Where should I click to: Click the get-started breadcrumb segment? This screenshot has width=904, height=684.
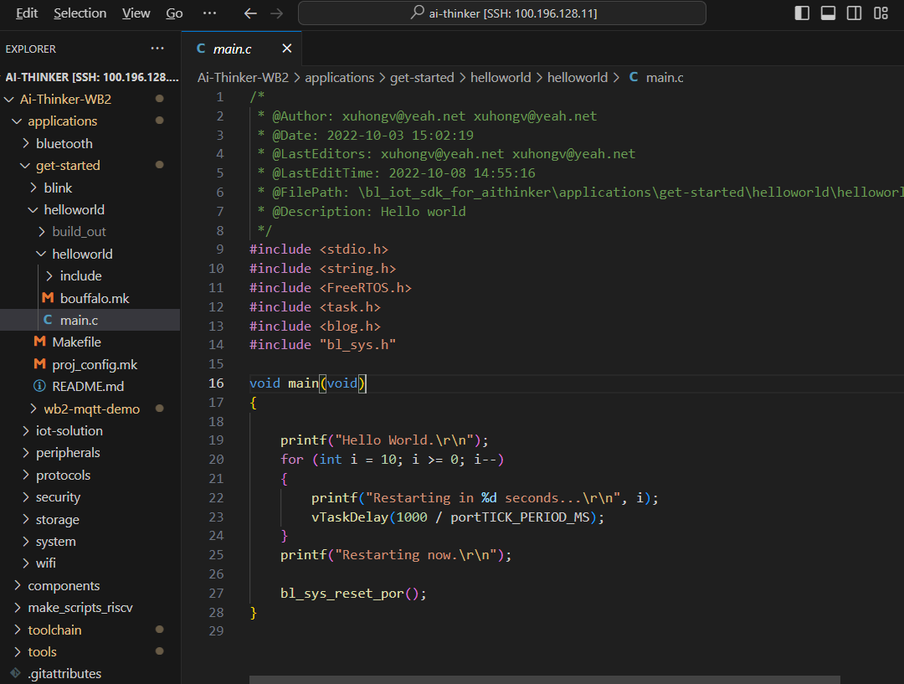click(421, 77)
